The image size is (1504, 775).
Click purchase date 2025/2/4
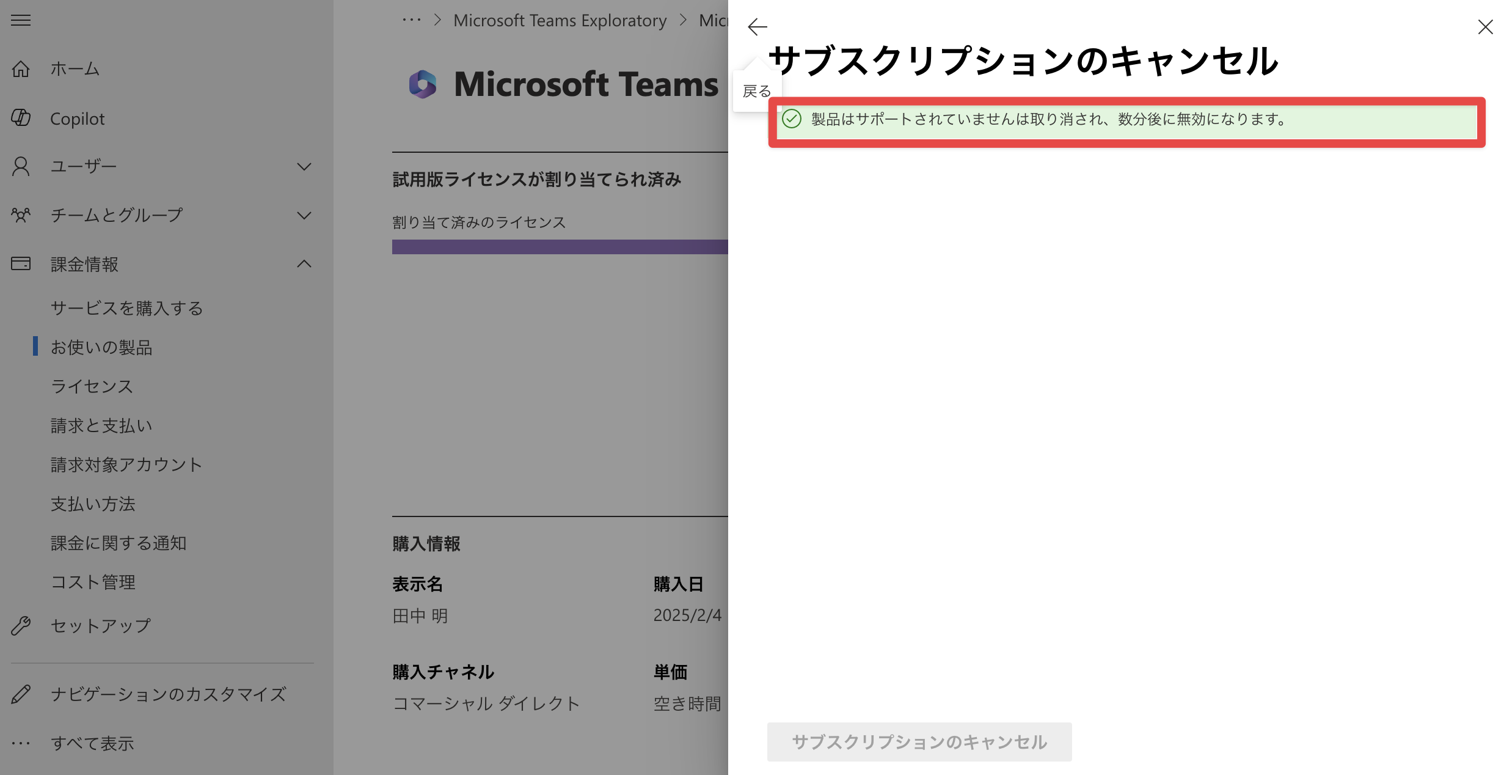(x=687, y=615)
